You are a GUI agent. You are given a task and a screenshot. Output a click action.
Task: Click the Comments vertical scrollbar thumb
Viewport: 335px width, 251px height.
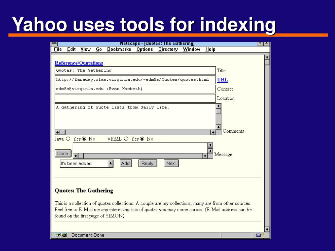[218, 111]
